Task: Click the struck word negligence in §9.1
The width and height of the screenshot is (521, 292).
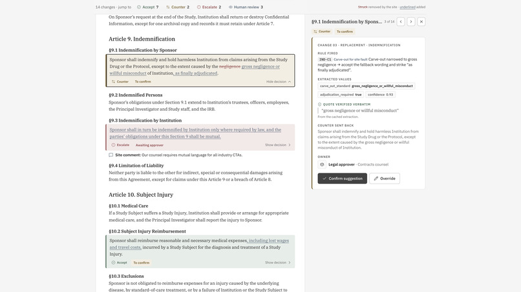Action: coord(229,66)
